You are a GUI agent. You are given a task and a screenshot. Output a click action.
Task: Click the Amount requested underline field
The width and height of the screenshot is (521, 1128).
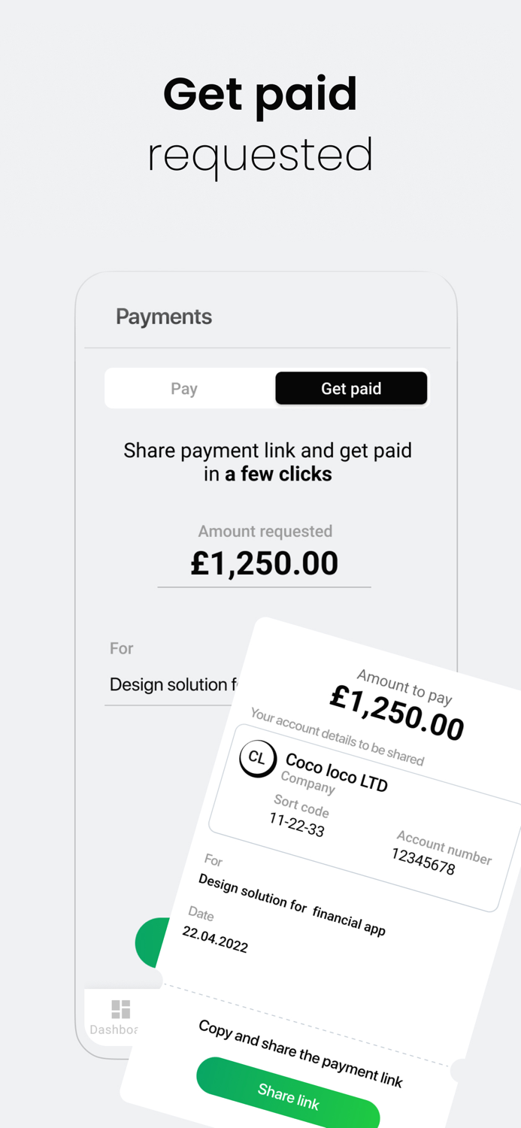point(265,573)
